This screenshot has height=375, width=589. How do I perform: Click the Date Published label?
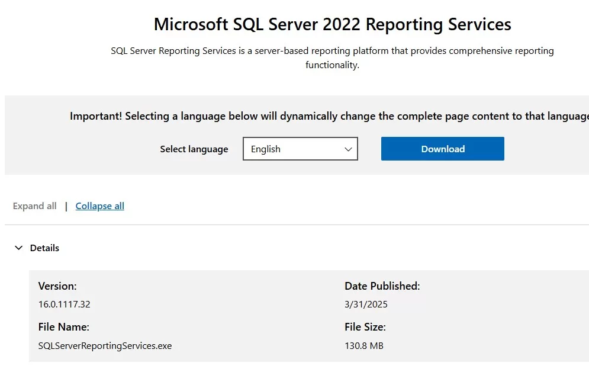[382, 286]
